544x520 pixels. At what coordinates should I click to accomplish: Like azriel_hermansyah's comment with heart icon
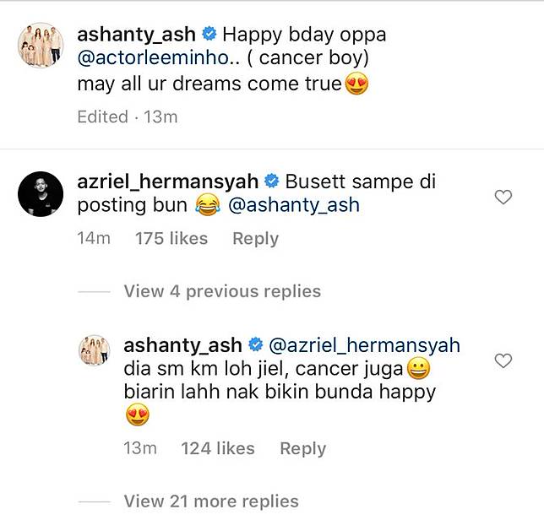[x=503, y=198]
